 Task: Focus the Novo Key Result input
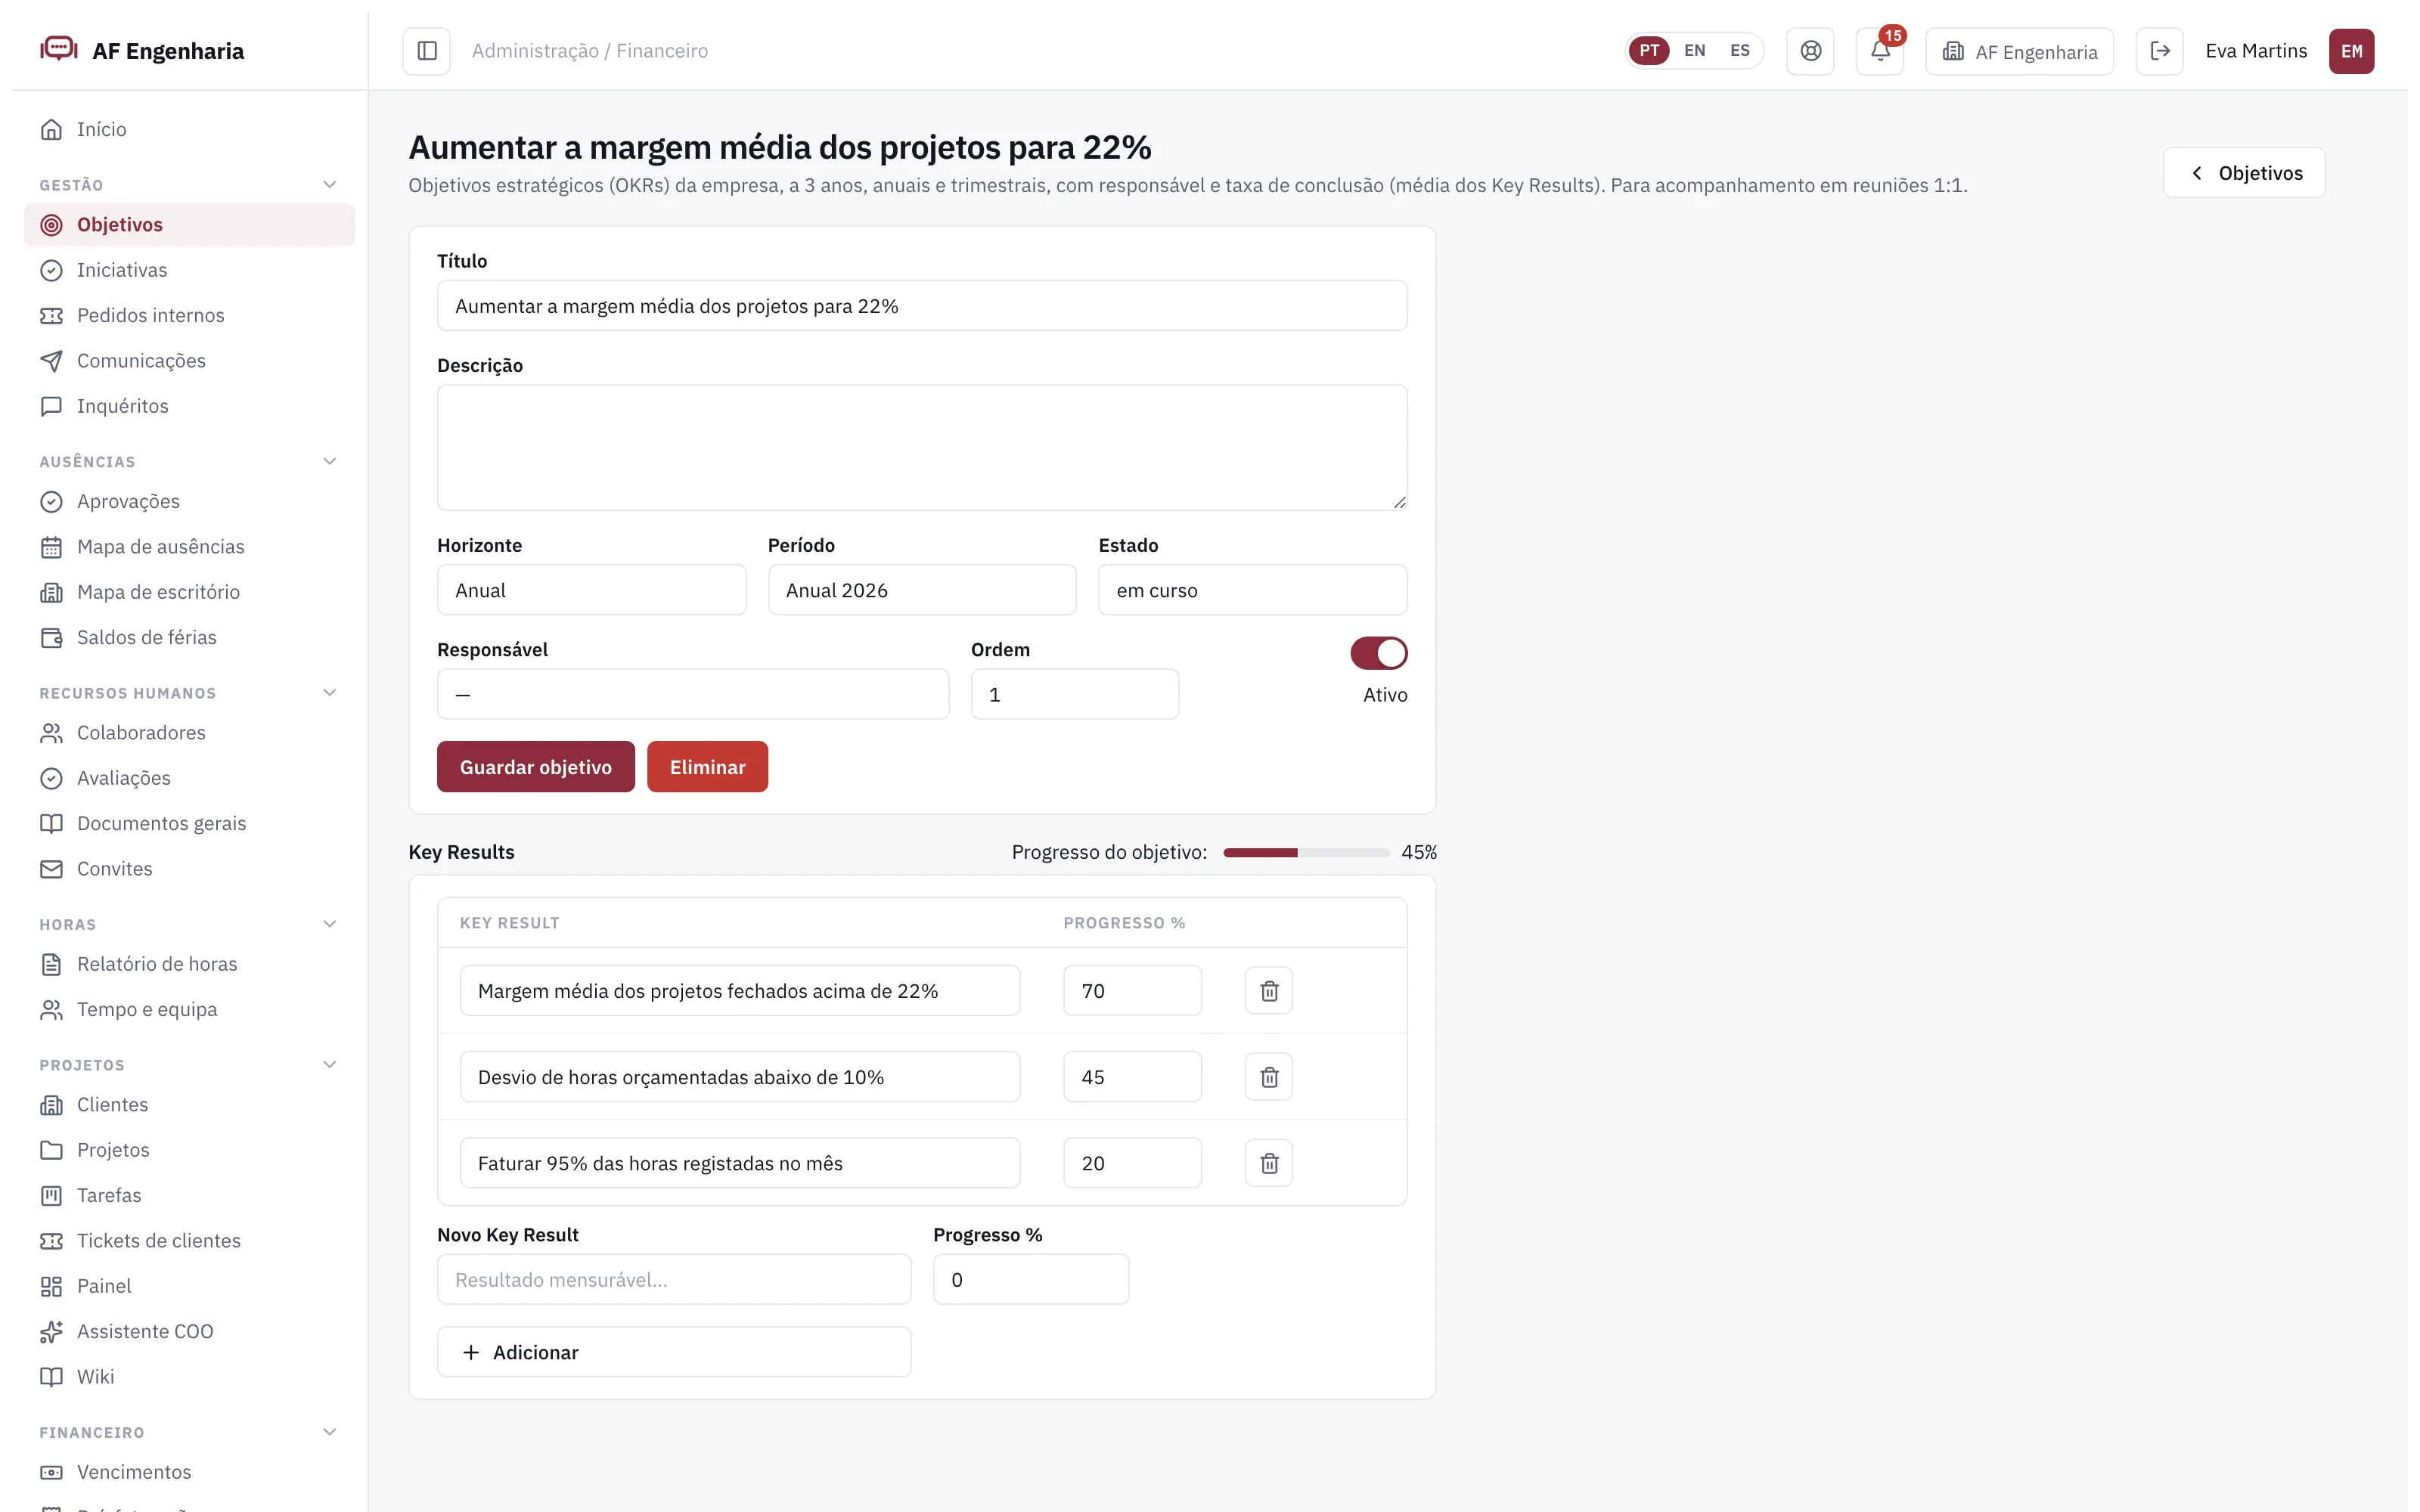[674, 1280]
